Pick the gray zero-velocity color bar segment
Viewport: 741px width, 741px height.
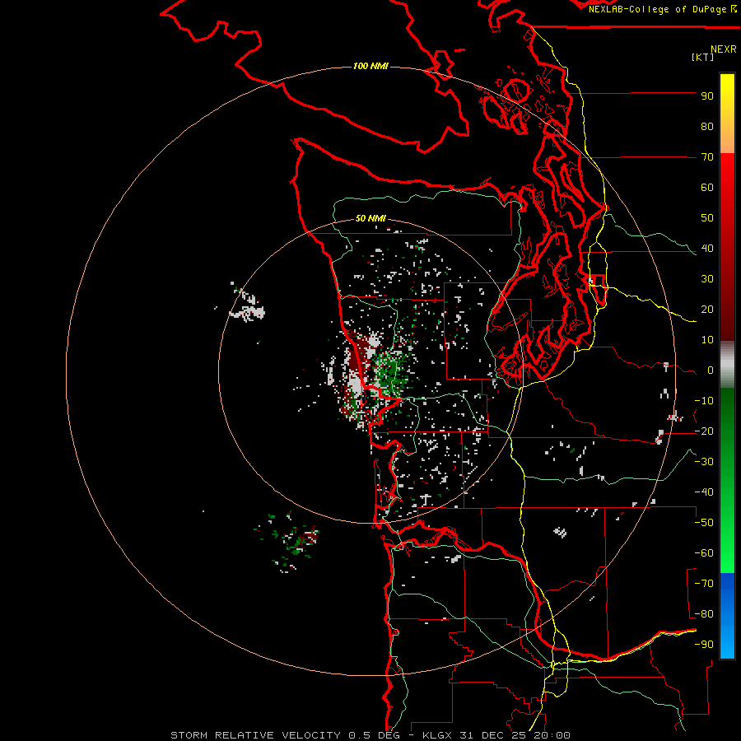point(727,364)
